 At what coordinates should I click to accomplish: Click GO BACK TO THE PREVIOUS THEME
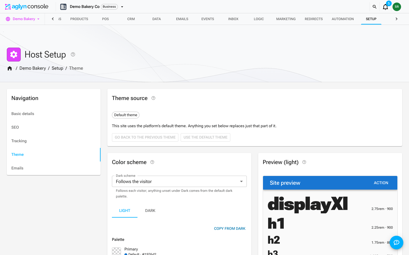pyautogui.click(x=145, y=137)
